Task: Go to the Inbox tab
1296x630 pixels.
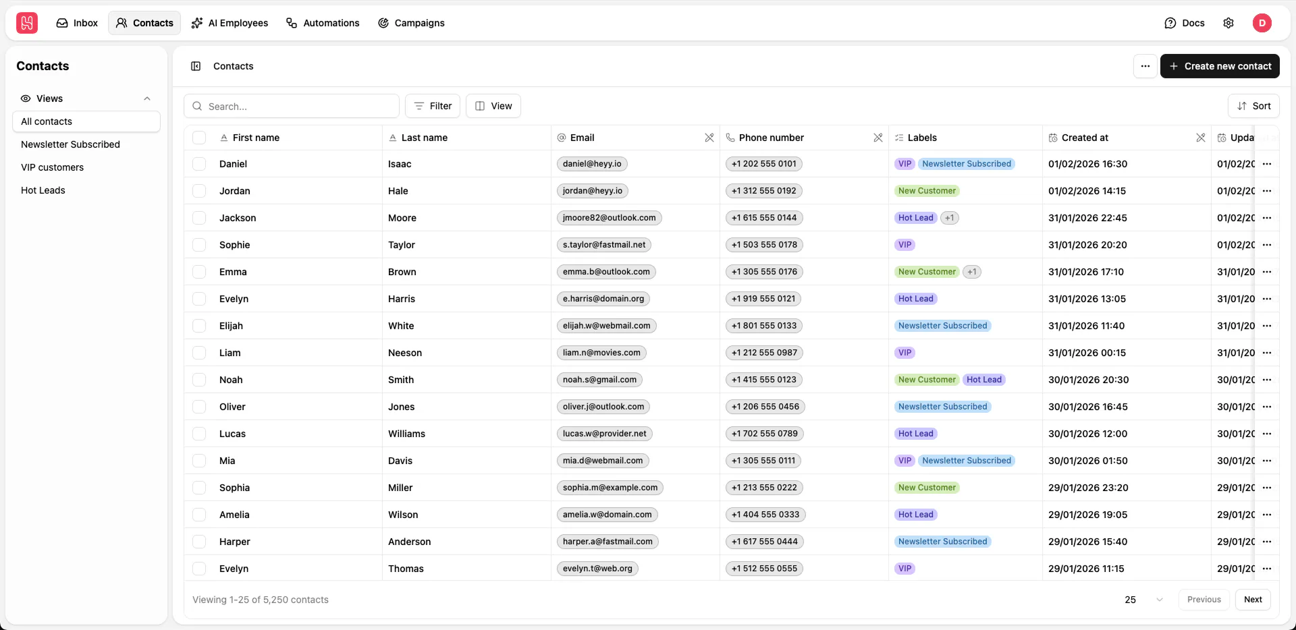Action: 77,23
